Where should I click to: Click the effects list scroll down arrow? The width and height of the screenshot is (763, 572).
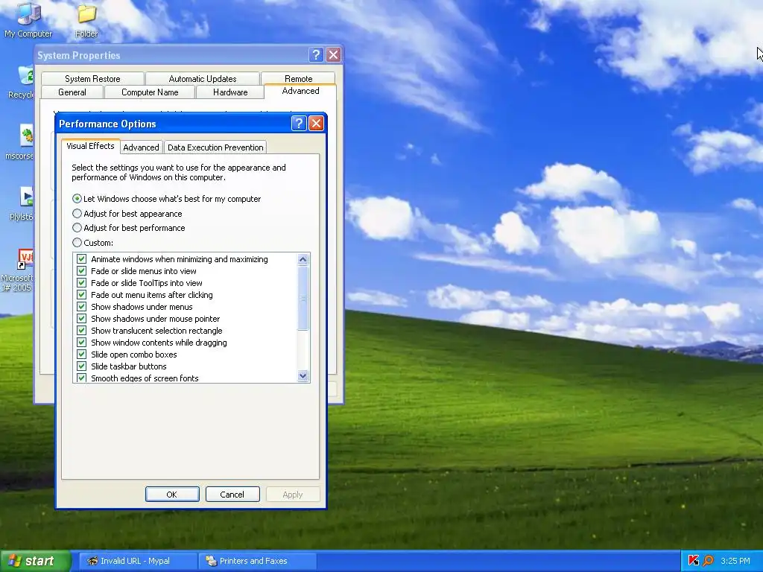(303, 376)
